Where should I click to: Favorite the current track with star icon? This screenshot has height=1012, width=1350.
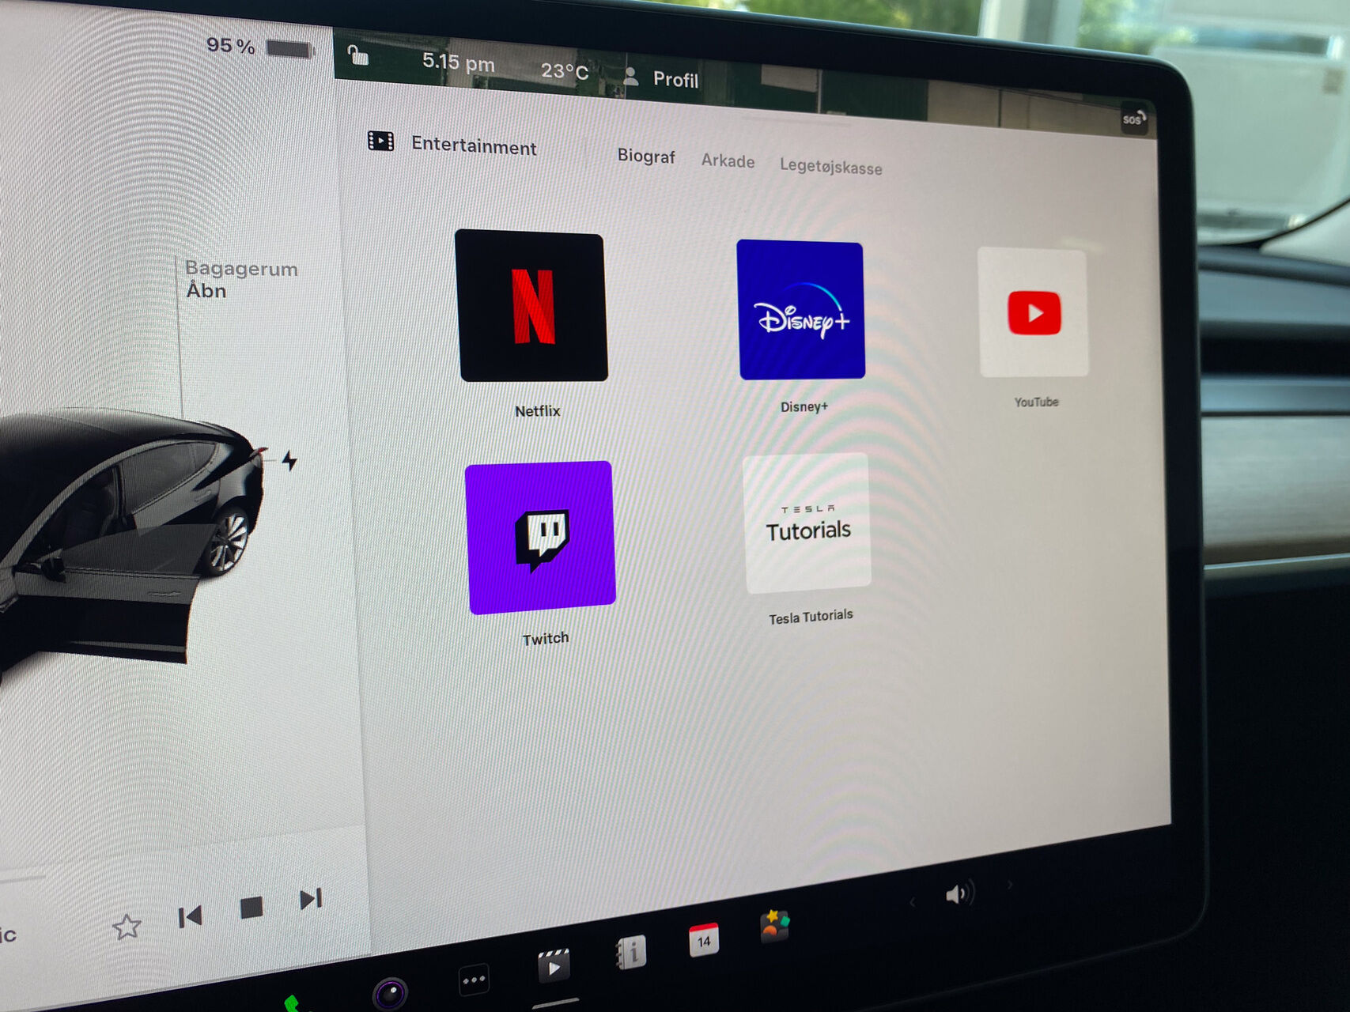(127, 926)
